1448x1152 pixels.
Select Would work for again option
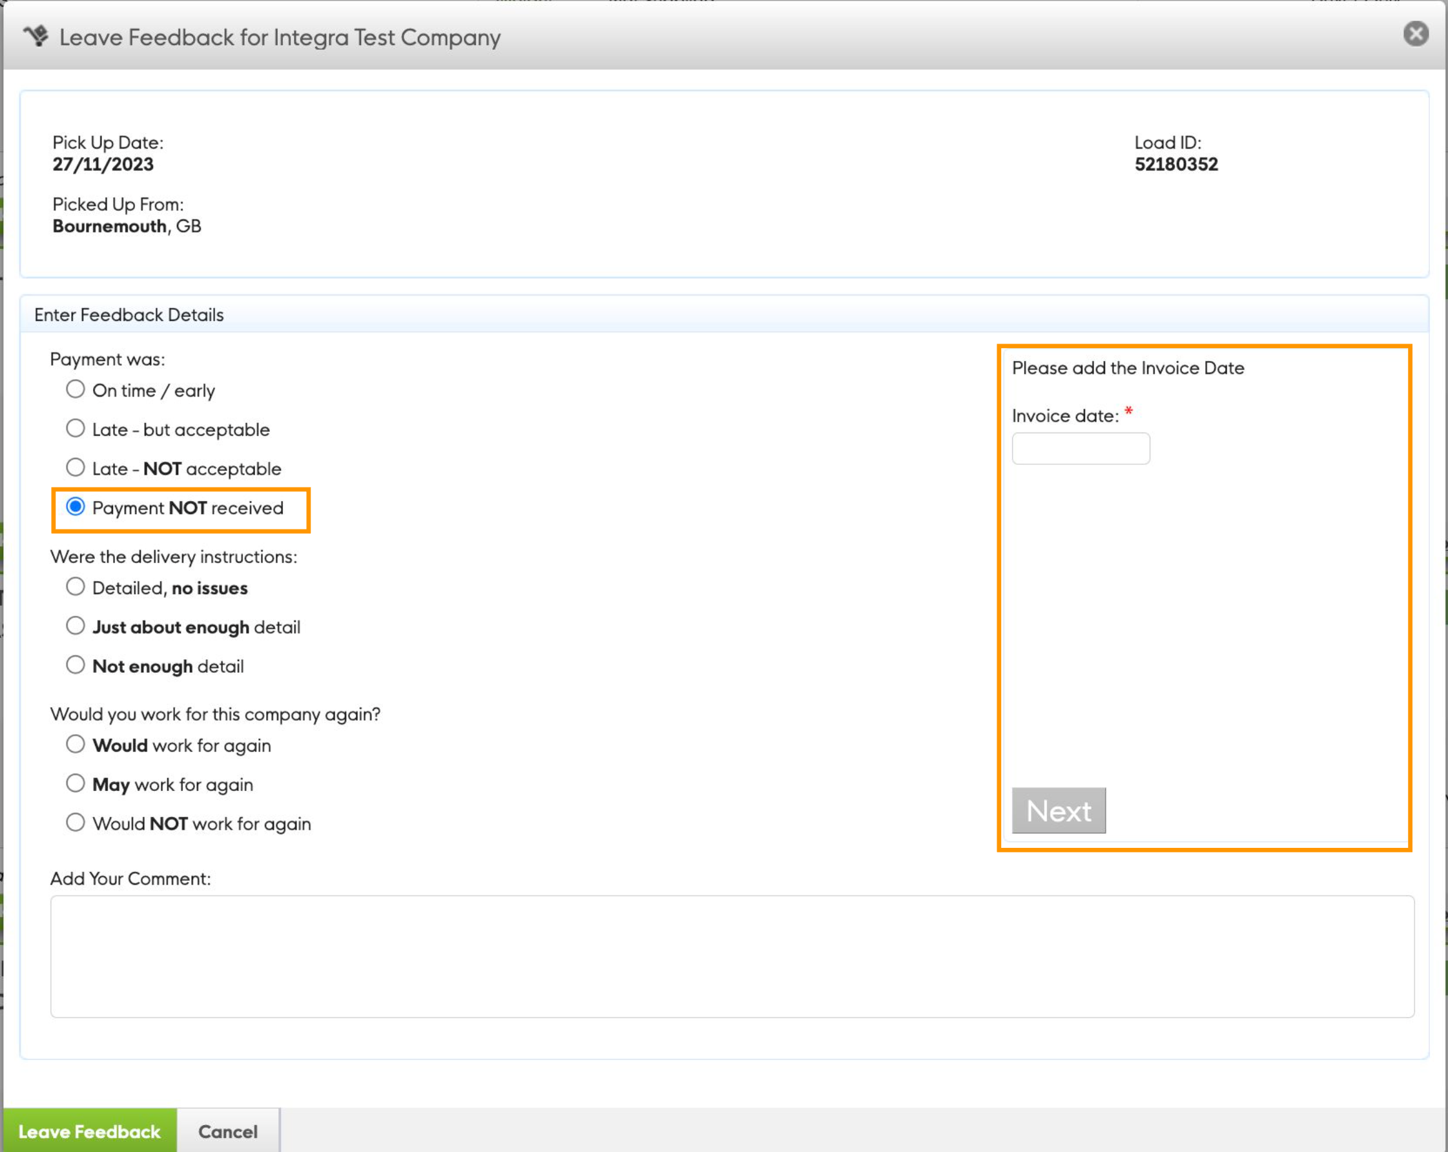pos(75,745)
